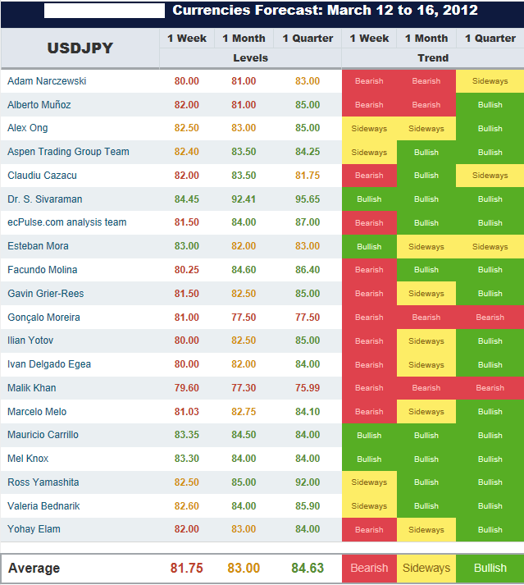Click Yohay Elam's name

34,529
